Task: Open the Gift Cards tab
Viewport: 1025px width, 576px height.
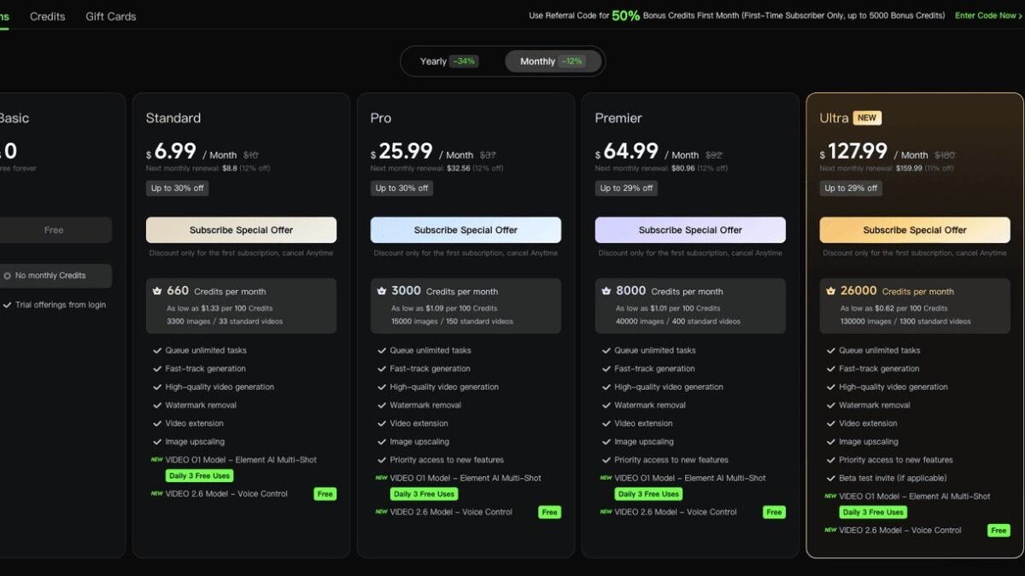Action: pos(111,16)
